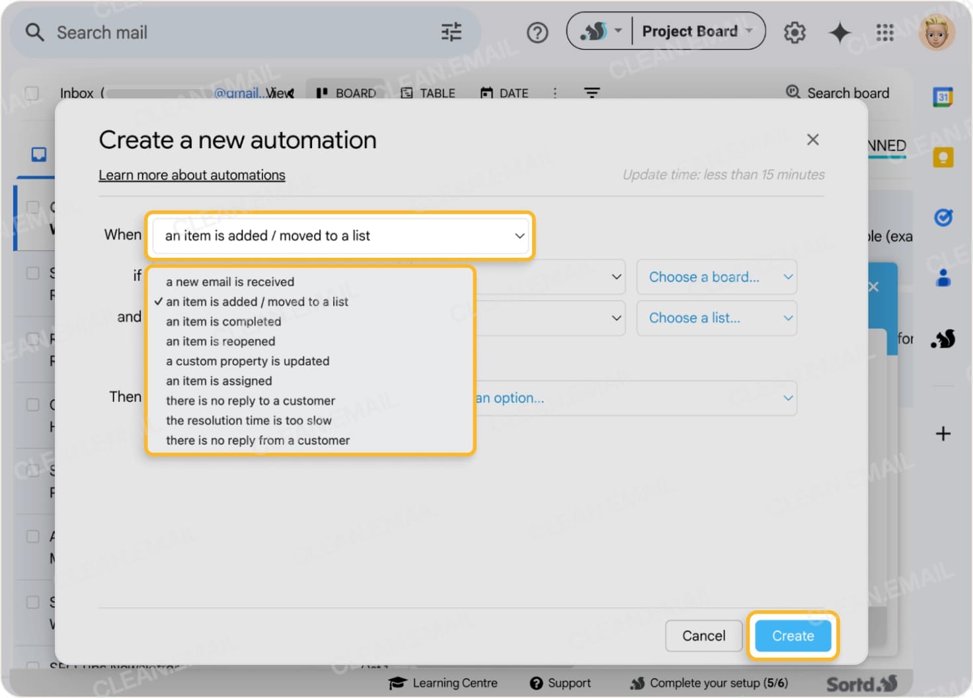Open the 'When' trigger dropdown

339,236
